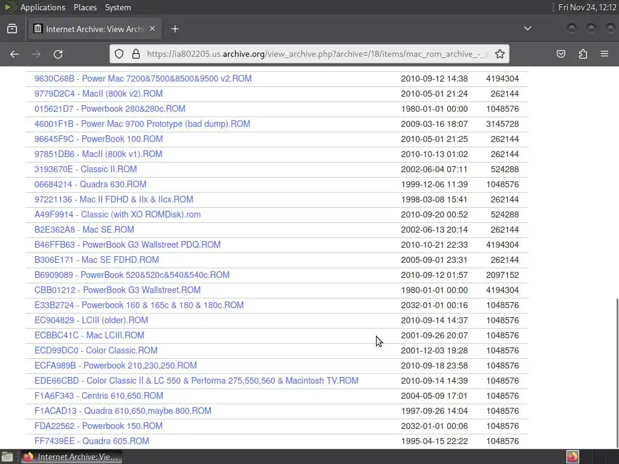619x464 pixels.
Task: Open ECBBC41C - Mac LCIII.ROM
Action: tap(89, 335)
